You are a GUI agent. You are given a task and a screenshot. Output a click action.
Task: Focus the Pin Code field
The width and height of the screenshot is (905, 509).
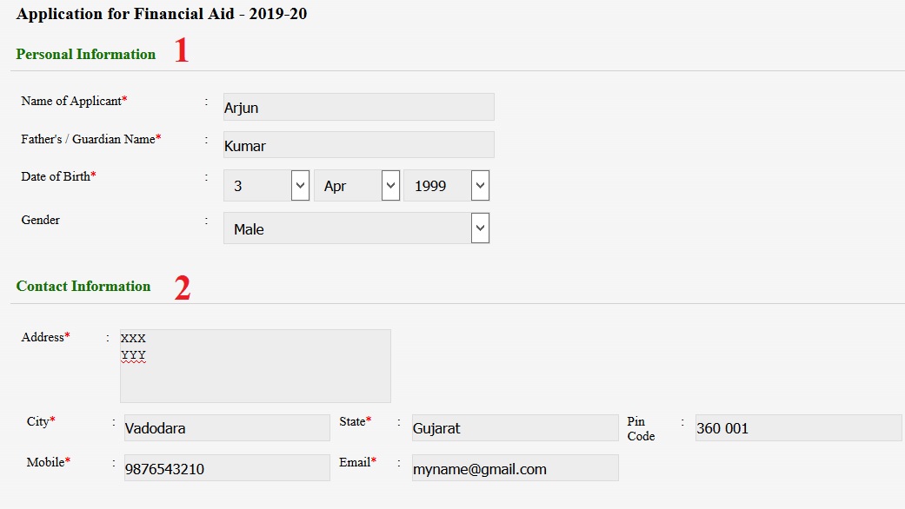(x=798, y=427)
